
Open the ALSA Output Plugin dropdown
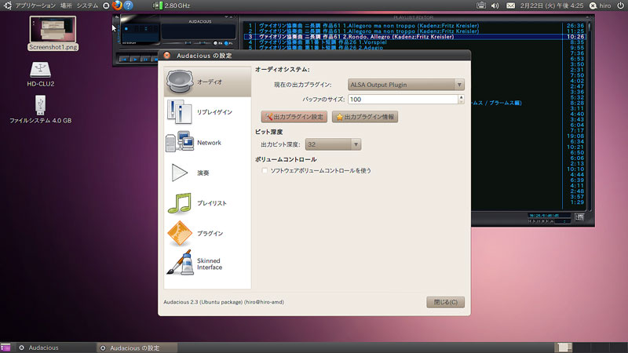(406, 85)
